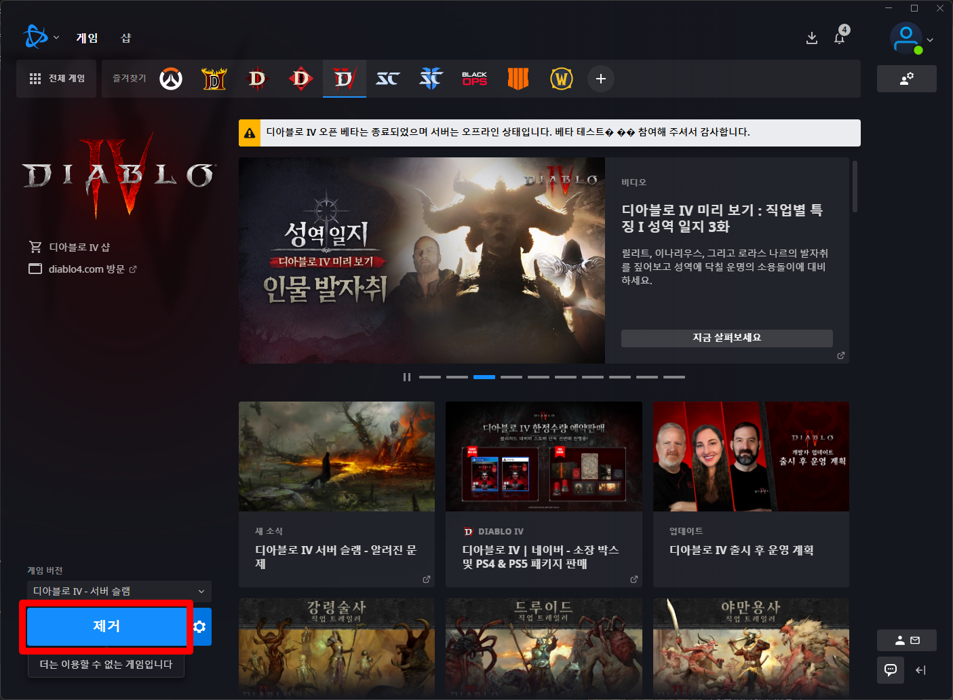Click the vertical scrollbar of content area
The image size is (953, 700).
[x=855, y=187]
